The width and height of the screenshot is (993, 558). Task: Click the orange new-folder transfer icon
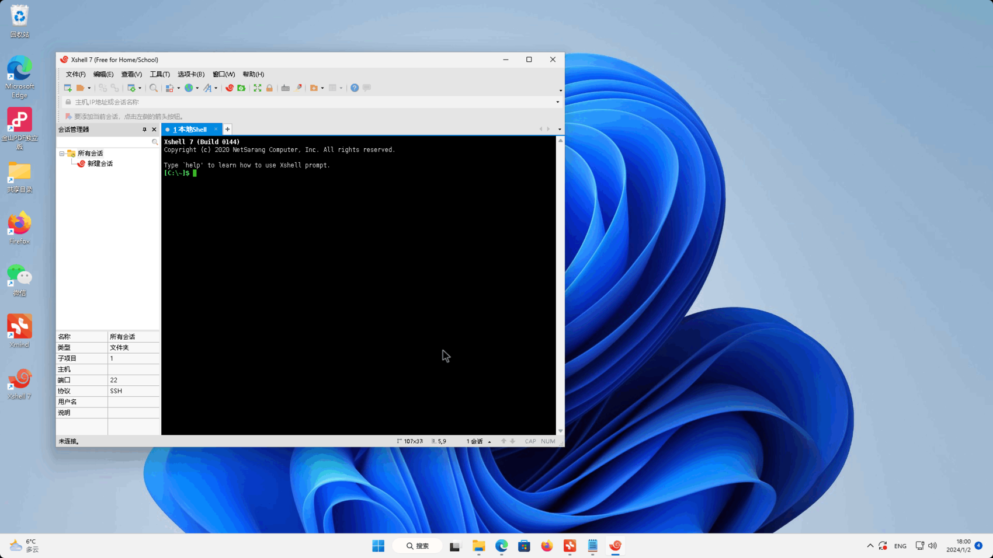(x=314, y=88)
